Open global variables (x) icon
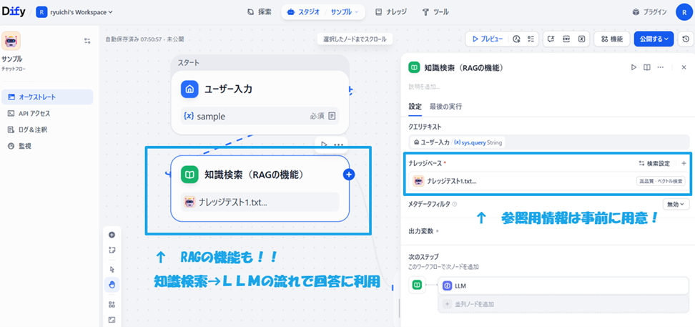The height and width of the screenshot is (327, 695). coord(581,39)
